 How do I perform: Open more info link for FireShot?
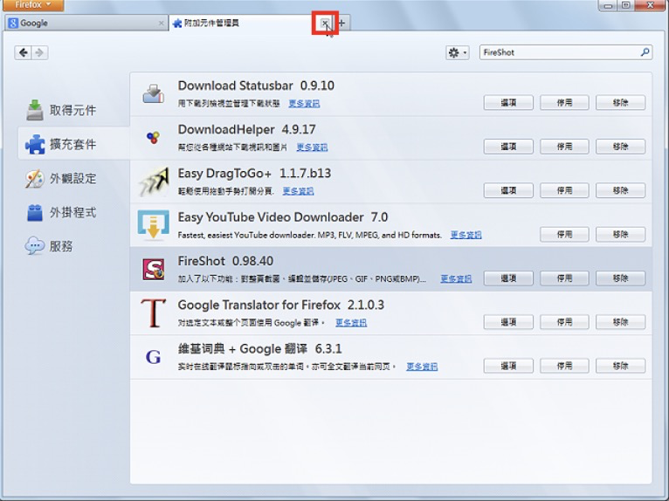(456, 278)
